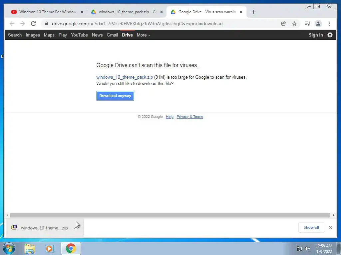Click the browser forward arrow
This screenshot has height=255, width=341.
[x=22, y=24]
